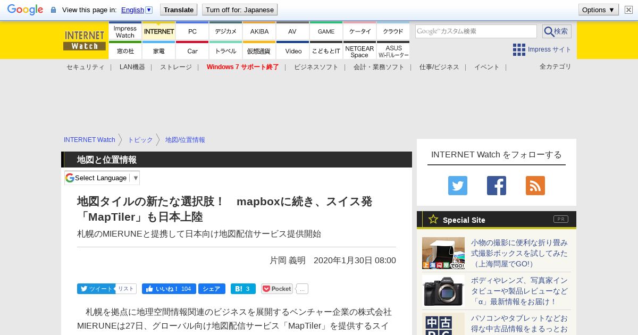Open the ストレージ category
Image resolution: width=638 pixels, height=335 pixels.
[175, 67]
